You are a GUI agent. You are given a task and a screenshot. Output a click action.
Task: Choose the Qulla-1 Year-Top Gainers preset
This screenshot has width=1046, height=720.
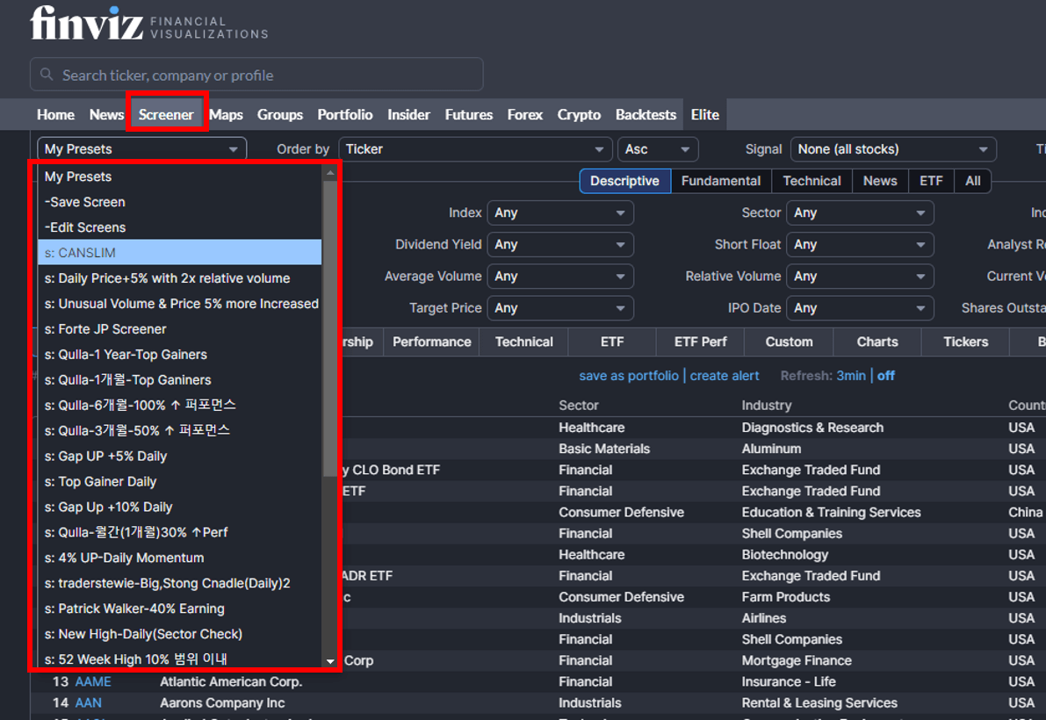(179, 355)
